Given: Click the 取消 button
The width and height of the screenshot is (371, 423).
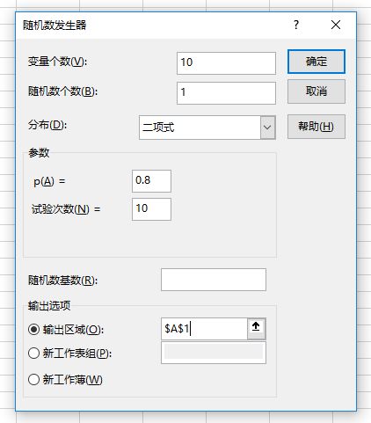Looking at the screenshot, I should pyautogui.click(x=316, y=91).
